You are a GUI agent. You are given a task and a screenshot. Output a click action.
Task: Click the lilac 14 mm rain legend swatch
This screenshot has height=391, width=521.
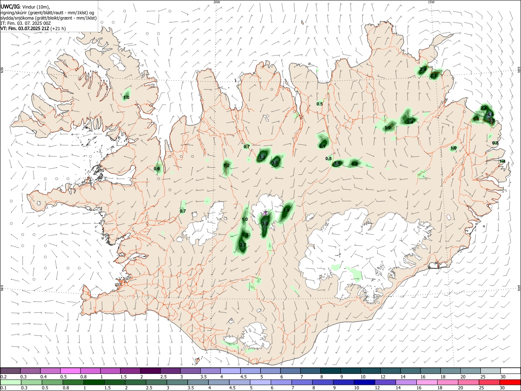pyautogui.click(x=405, y=382)
